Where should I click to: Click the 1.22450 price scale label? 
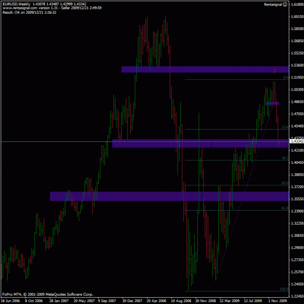[x=297, y=296]
